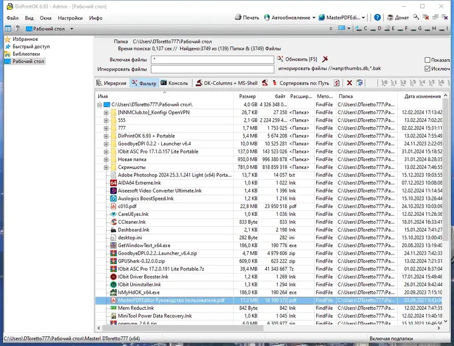Select drive D in the drive bar
This screenshot has height=346, width=454.
[376, 28]
